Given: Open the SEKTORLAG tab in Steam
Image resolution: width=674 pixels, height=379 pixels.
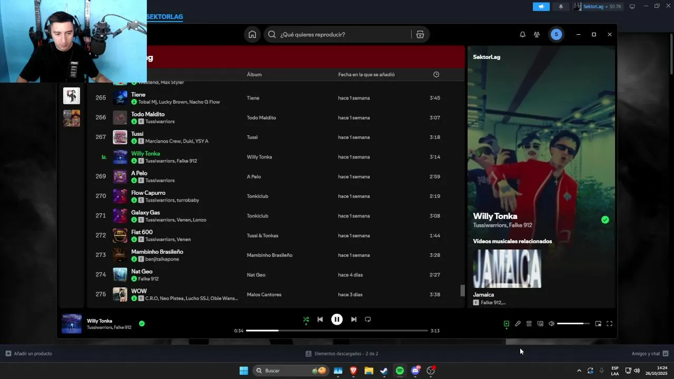Looking at the screenshot, I should tap(165, 16).
